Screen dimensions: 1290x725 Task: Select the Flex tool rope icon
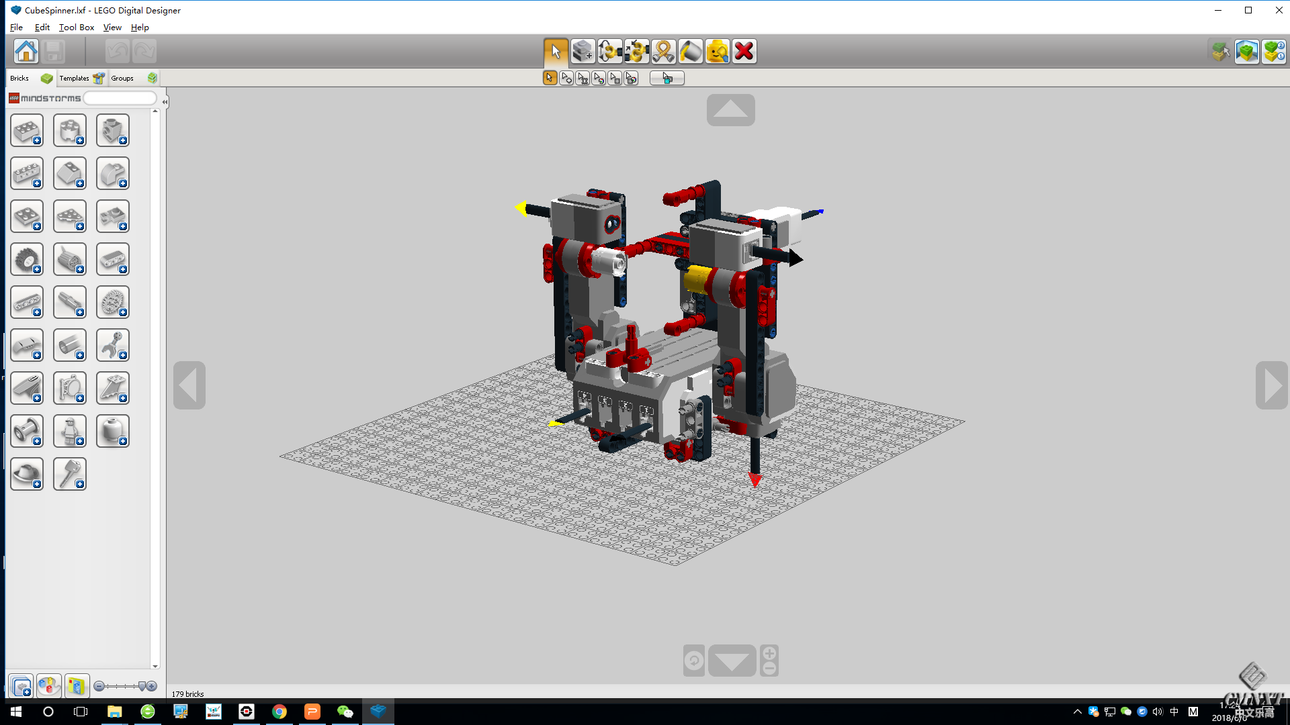[663, 52]
